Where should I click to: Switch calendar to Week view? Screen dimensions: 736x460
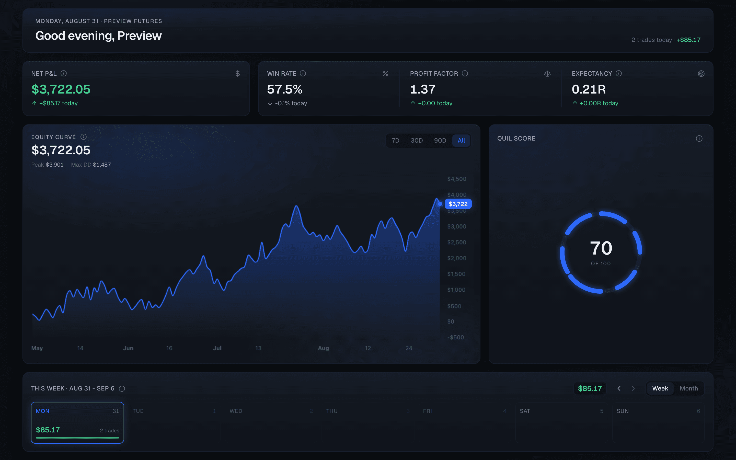[x=660, y=388]
